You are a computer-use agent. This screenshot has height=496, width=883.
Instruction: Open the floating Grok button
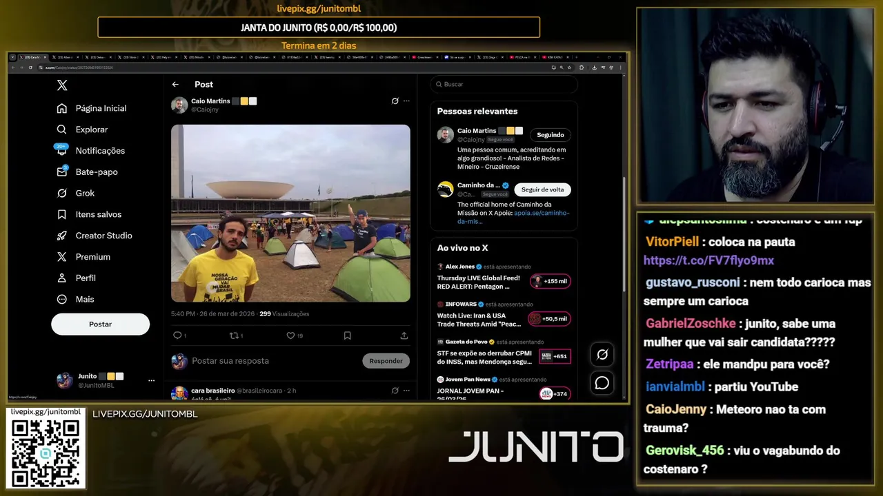[x=602, y=354]
